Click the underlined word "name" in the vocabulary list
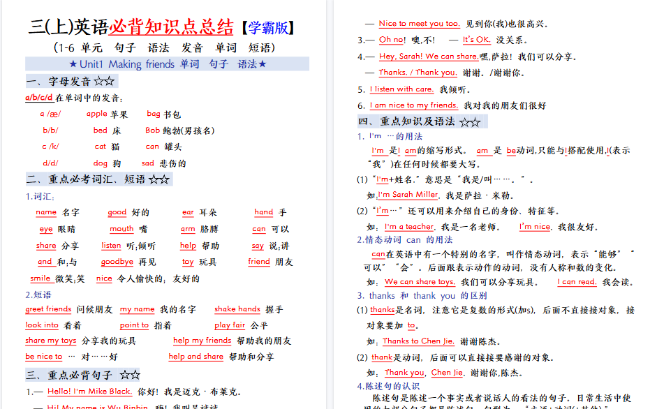657x409 pixels. coord(45,212)
